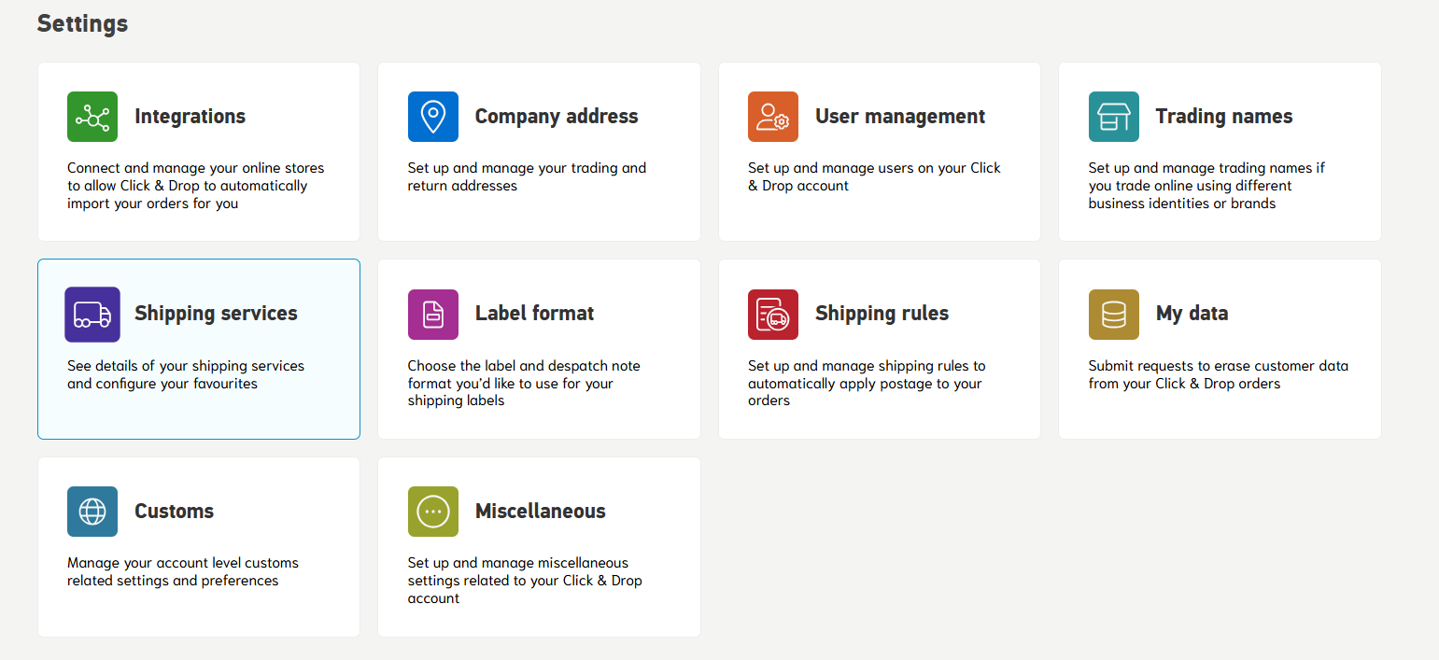Select the Trading names heading

coord(1223,117)
